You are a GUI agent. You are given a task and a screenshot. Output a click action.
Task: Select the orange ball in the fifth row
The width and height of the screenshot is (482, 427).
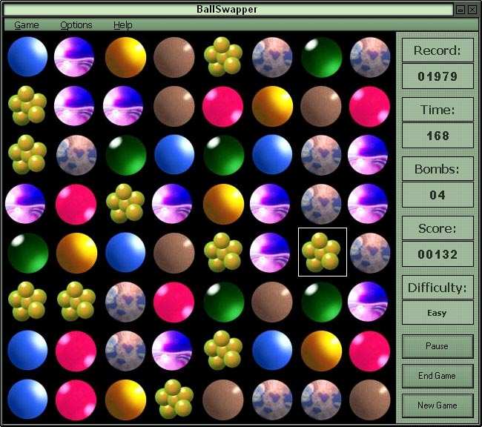(x=76, y=253)
